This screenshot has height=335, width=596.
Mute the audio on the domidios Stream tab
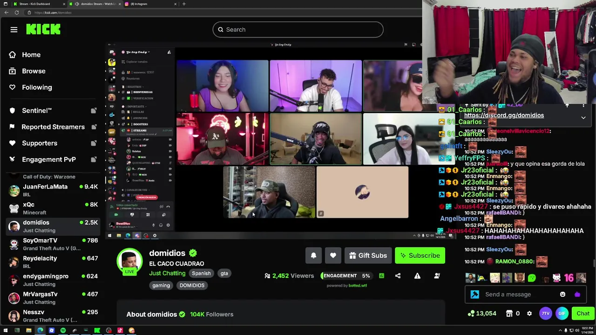pos(77,4)
